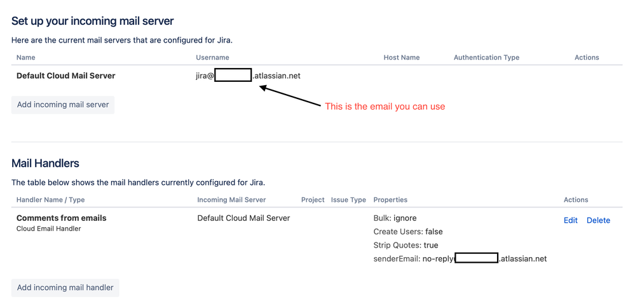Click the Mail Handlers heading
This screenshot has width=635, height=306.
45,163
